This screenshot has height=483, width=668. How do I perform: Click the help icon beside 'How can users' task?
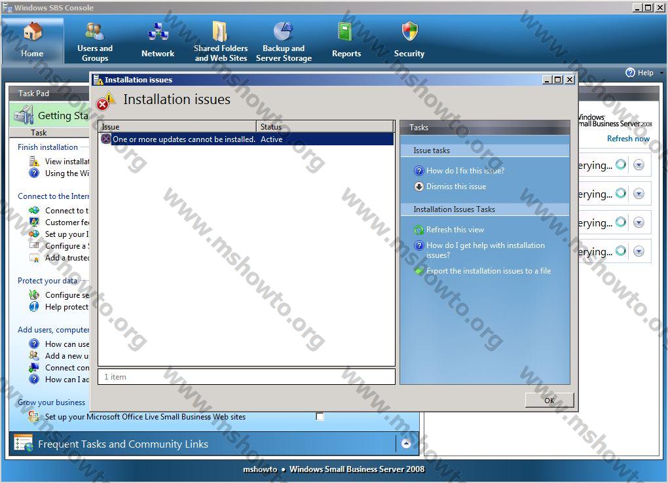tap(34, 344)
